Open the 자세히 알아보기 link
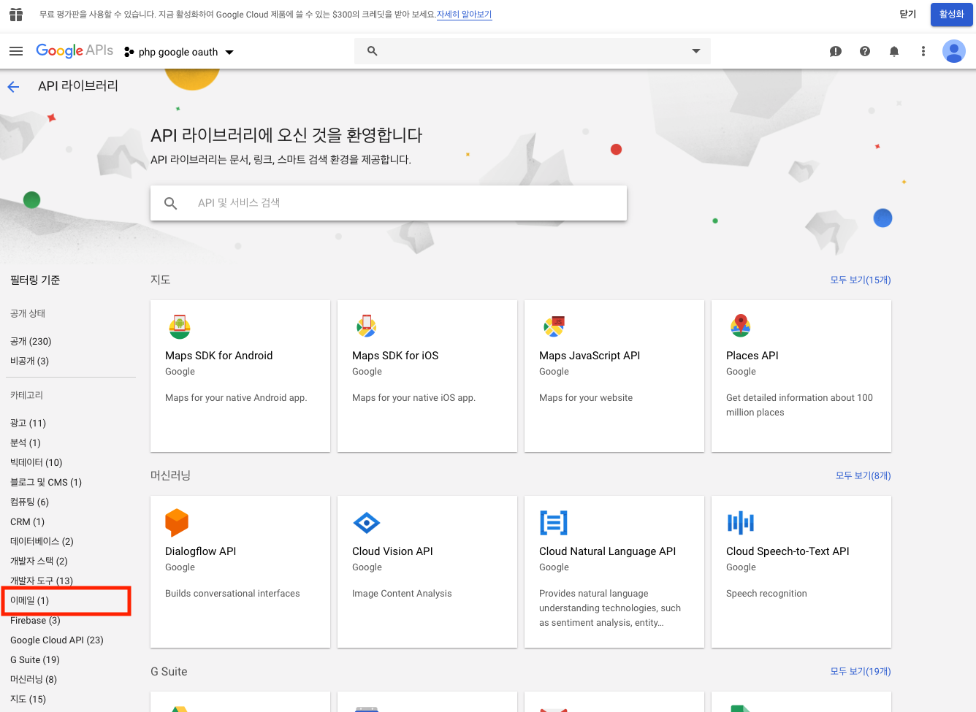 tap(465, 15)
